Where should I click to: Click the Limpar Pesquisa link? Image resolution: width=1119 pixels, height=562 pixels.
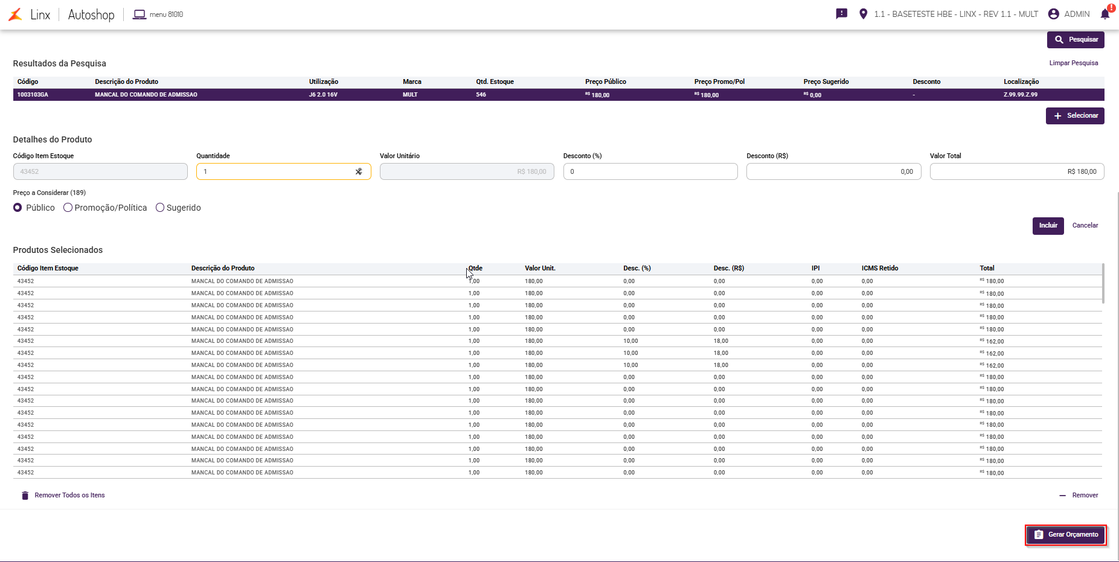pos(1074,63)
